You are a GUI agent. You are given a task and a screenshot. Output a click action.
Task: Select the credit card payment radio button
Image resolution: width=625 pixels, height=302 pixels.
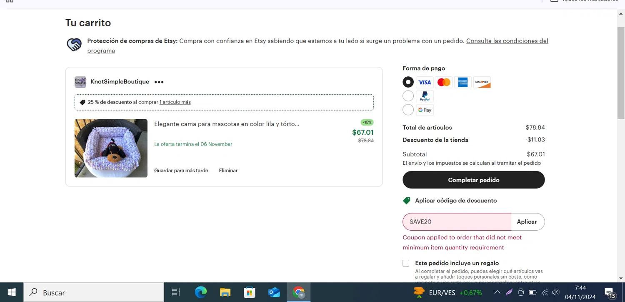click(x=408, y=82)
